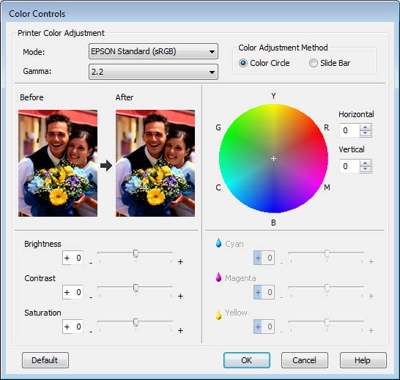Click the Contrast minus sign
The width and height of the screenshot is (400, 380).
pyautogui.click(x=91, y=297)
